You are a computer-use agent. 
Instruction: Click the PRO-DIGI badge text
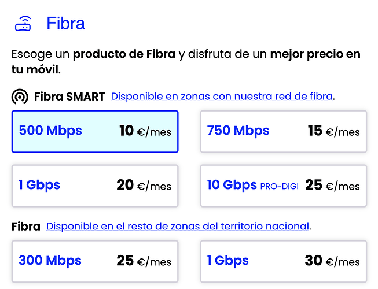(x=280, y=186)
